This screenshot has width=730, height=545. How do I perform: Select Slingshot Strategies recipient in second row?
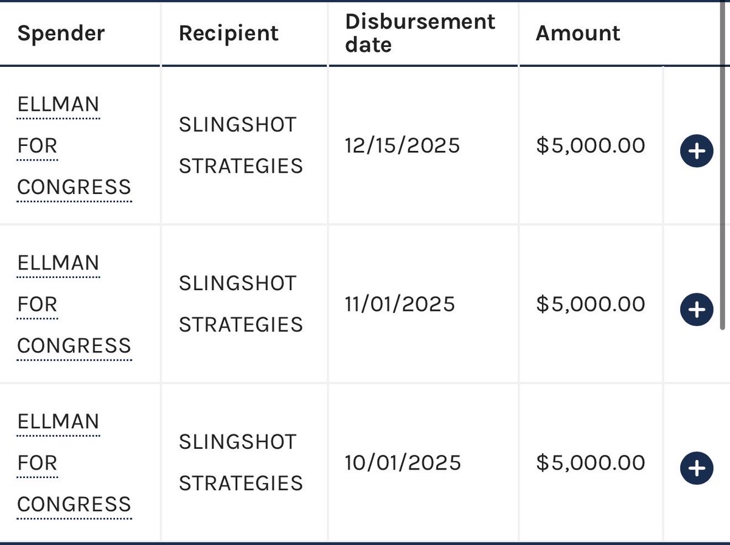[240, 304]
